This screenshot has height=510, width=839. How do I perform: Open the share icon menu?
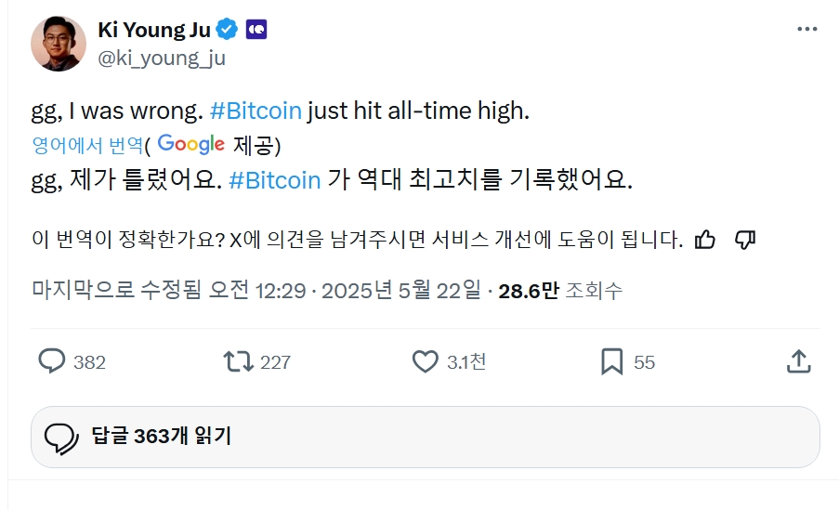point(799,361)
